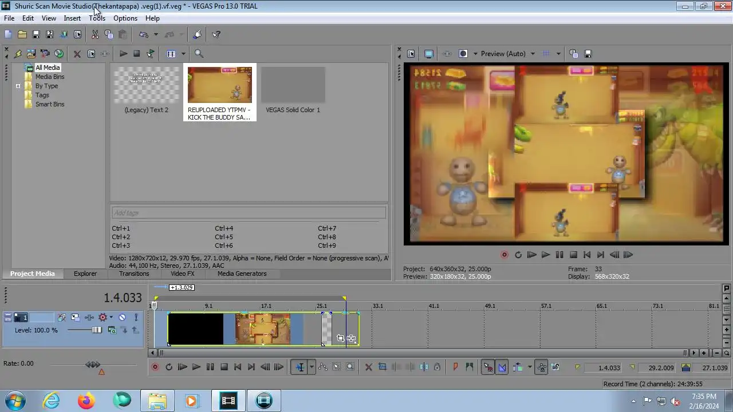Toggle the Lock event icon
The width and height of the screenshot is (733, 412).
click(437, 367)
